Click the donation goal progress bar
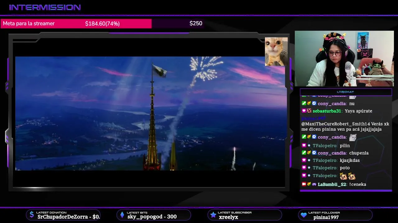The width and height of the screenshot is (398, 223). coord(102,24)
